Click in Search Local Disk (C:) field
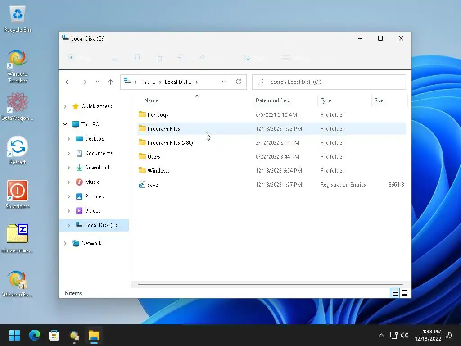Viewport: 461px width, 346px height. pyautogui.click(x=329, y=82)
